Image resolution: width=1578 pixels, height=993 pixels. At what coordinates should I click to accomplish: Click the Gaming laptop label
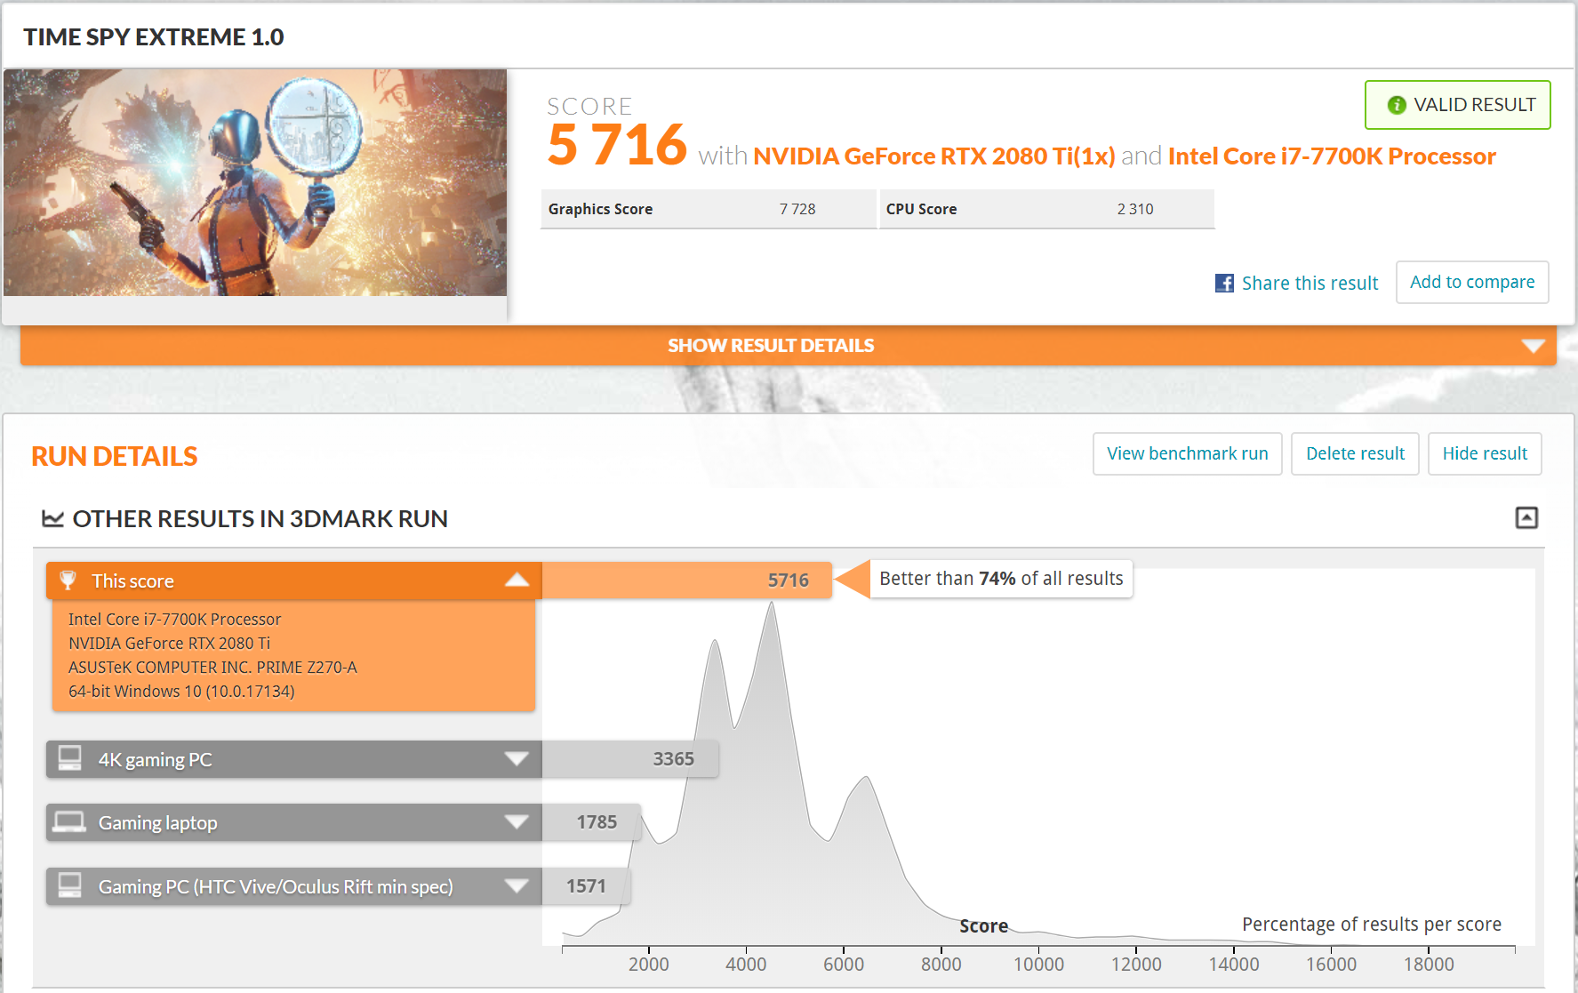[157, 823]
